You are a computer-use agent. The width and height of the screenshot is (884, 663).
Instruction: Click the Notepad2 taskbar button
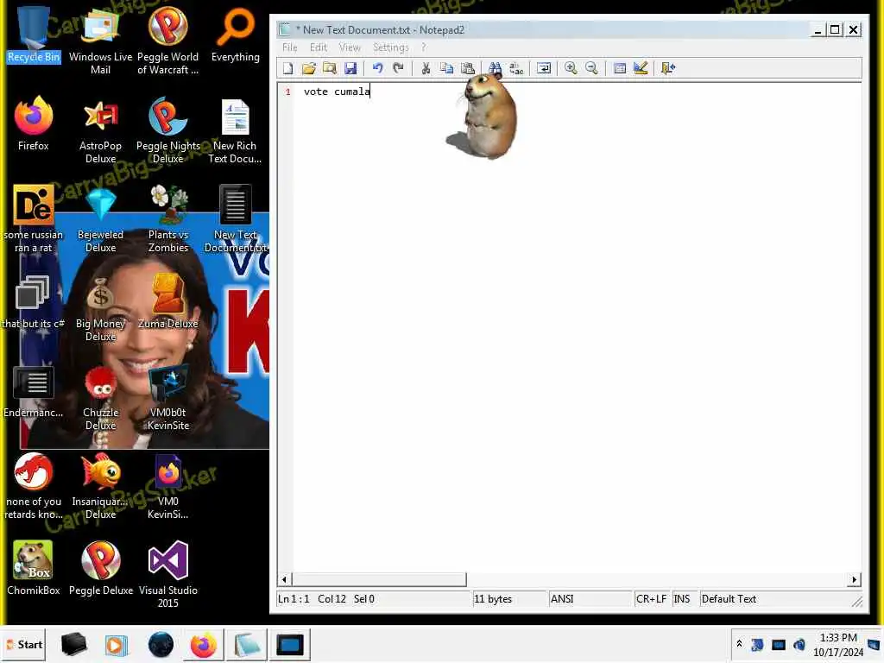[246, 644]
